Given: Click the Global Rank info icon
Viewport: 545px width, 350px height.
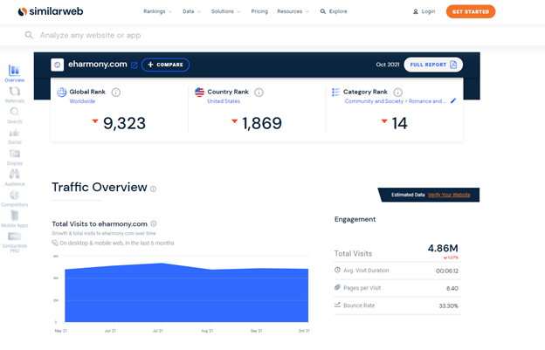Looking at the screenshot, I should (x=115, y=92).
